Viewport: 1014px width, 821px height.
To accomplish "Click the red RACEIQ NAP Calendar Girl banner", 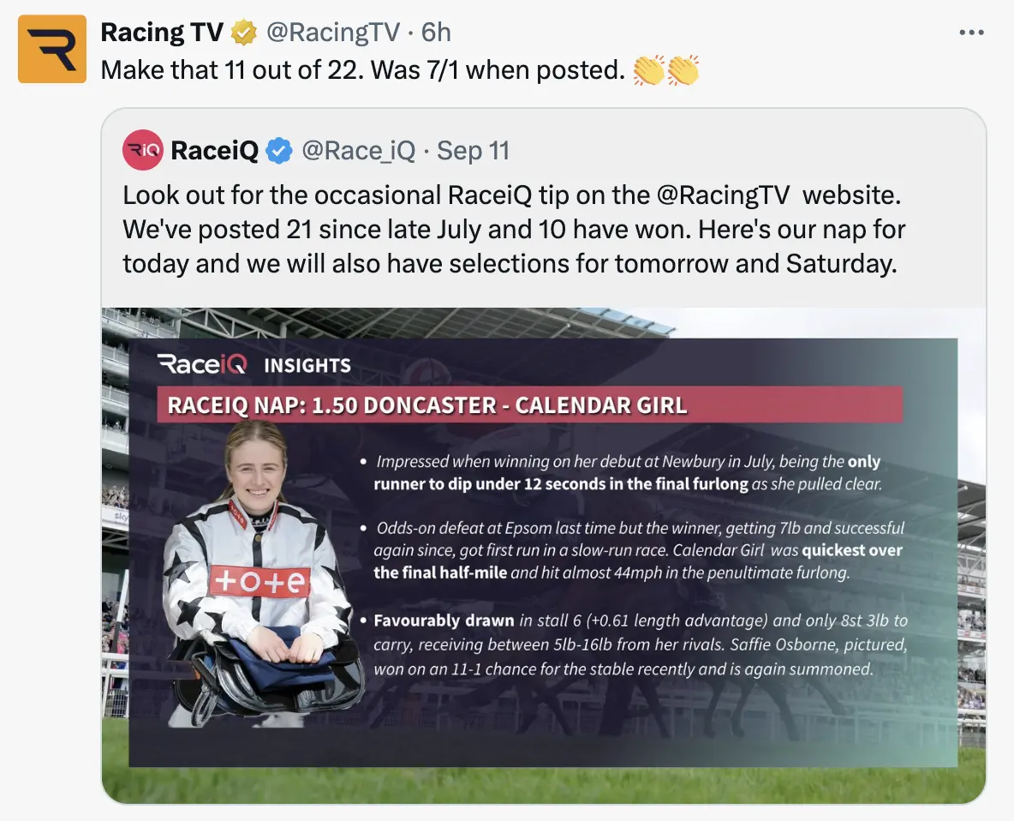I will coord(529,405).
